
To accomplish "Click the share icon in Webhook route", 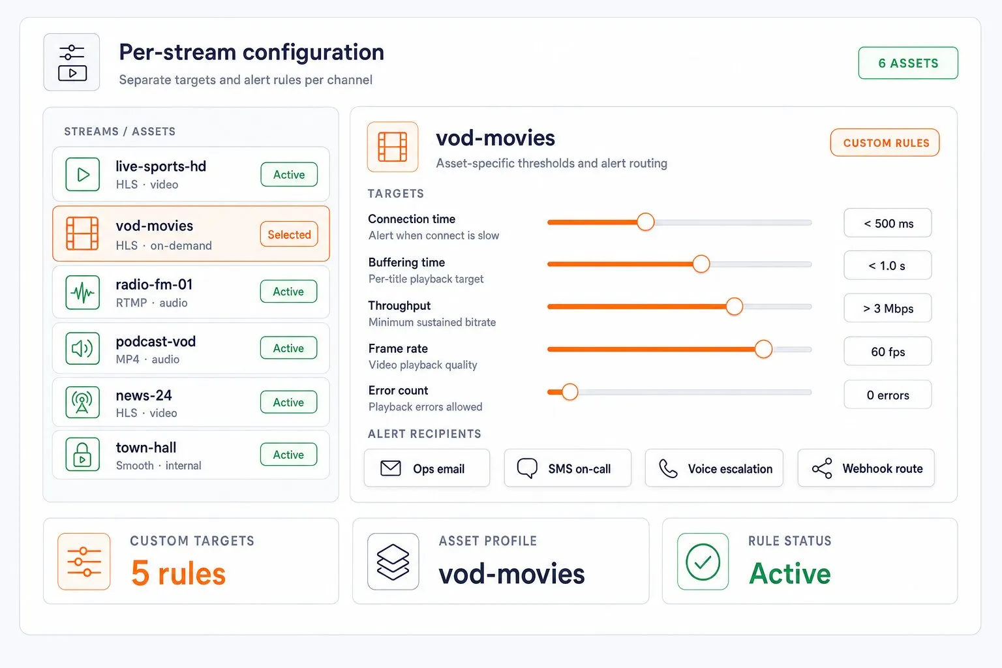I will coord(822,468).
